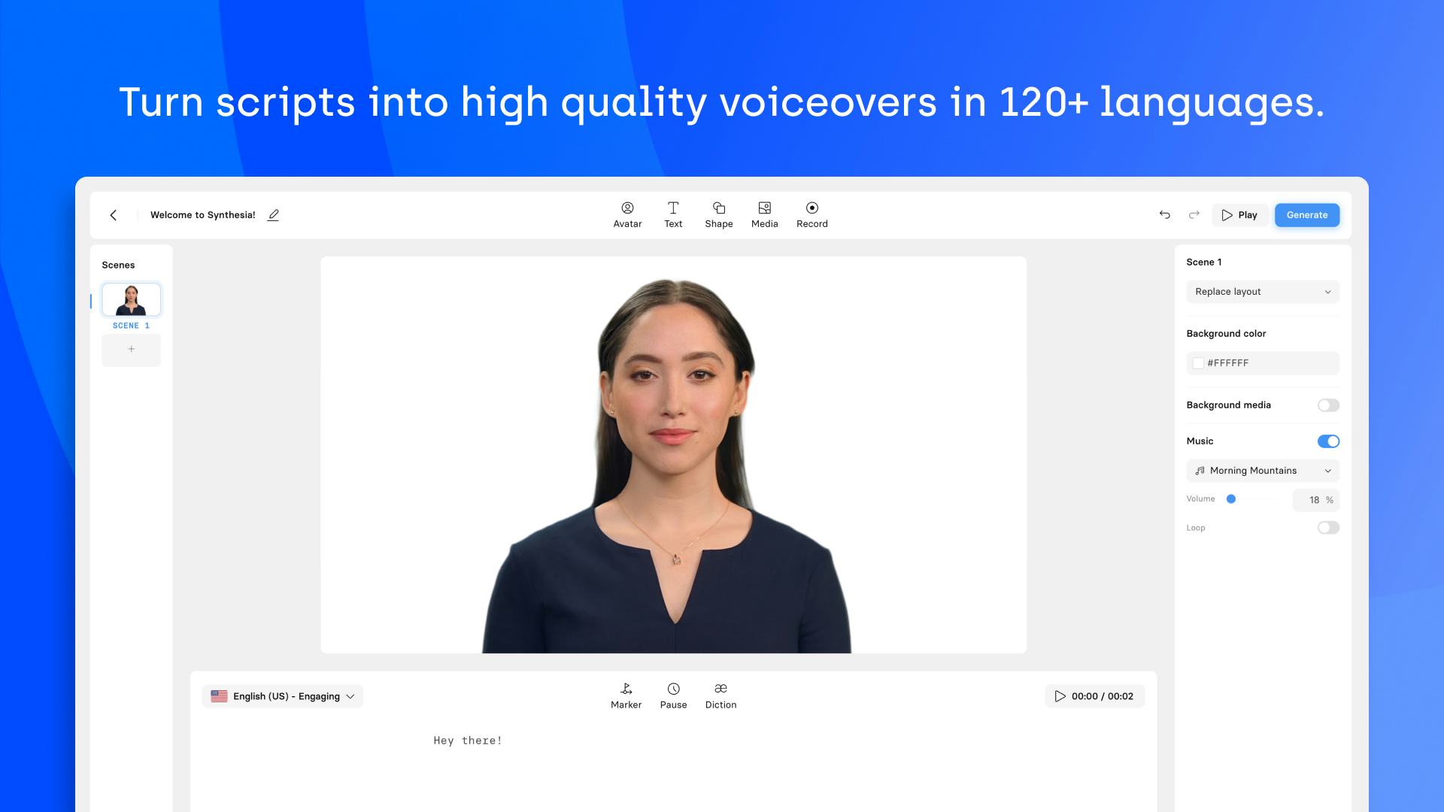The image size is (1444, 812).
Task: Expand the Replace layout dropdown
Action: click(x=1263, y=292)
